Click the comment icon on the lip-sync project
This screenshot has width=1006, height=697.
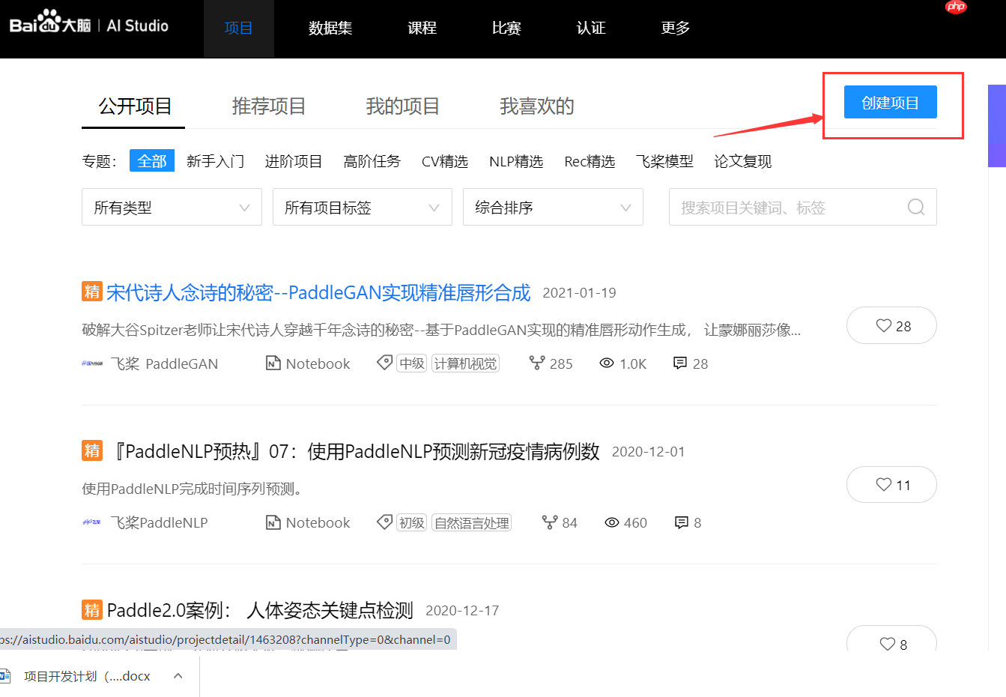coord(679,363)
